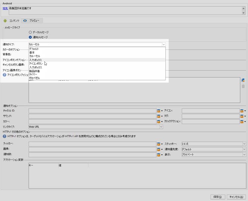Viewport: 248px width, 201px height.
Task: Expand arrow next to クリックアクション personalization icon
Action: (245, 122)
